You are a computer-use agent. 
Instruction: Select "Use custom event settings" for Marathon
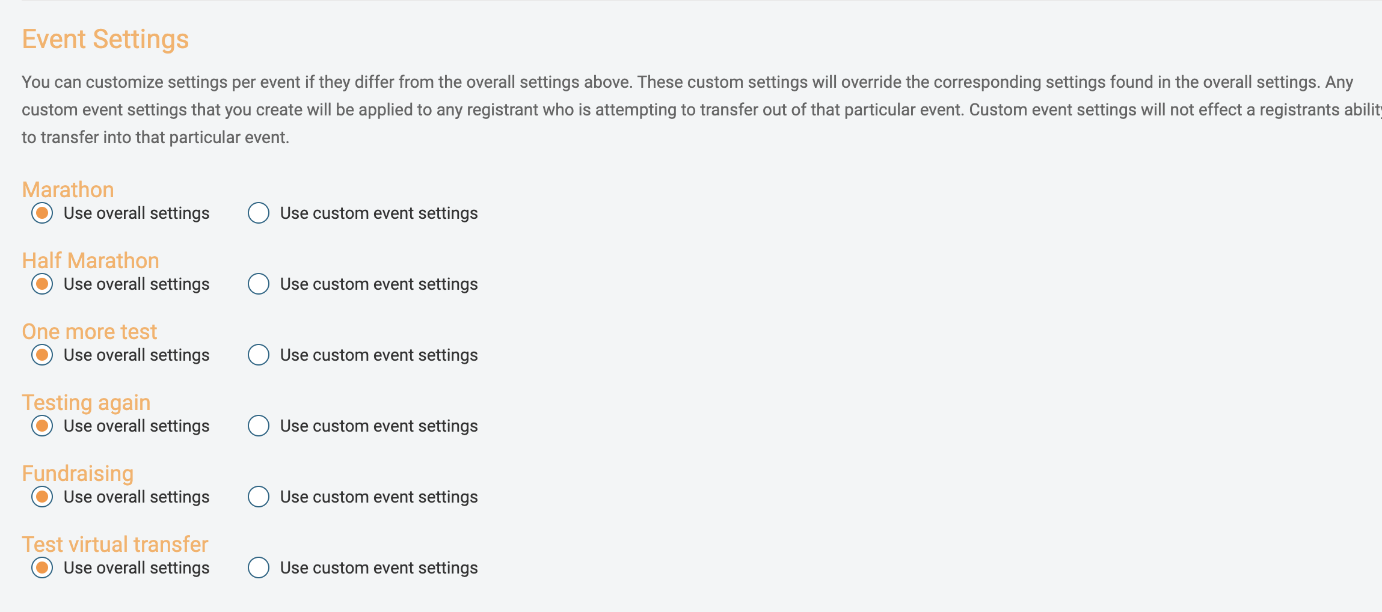258,213
